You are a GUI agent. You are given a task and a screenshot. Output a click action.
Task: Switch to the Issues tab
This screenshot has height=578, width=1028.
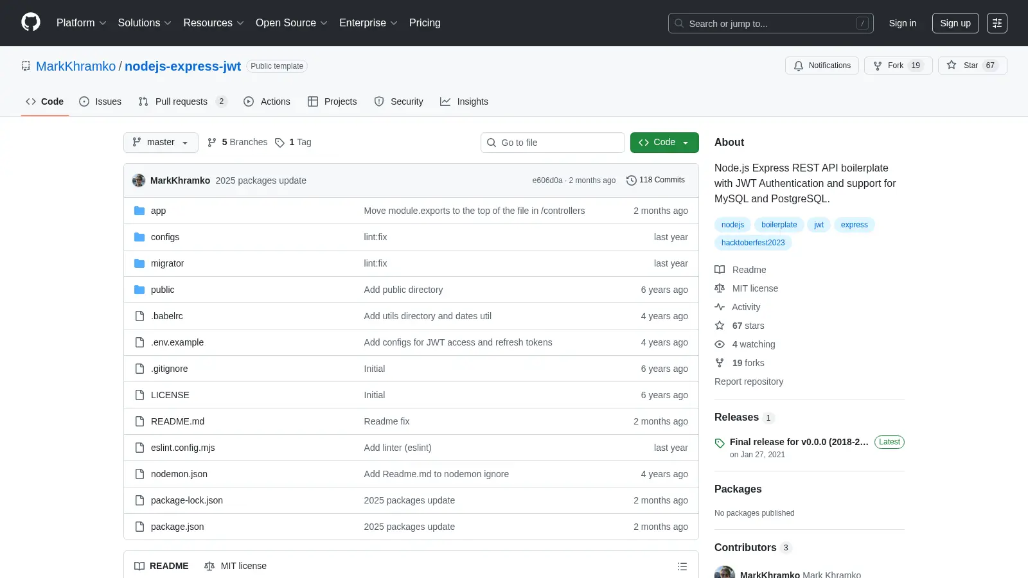(x=100, y=101)
